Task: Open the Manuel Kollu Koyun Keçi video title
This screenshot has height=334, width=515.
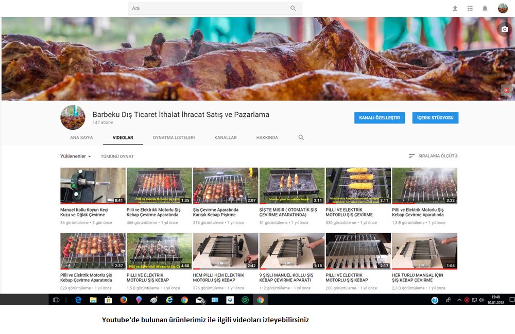Action: pos(84,212)
